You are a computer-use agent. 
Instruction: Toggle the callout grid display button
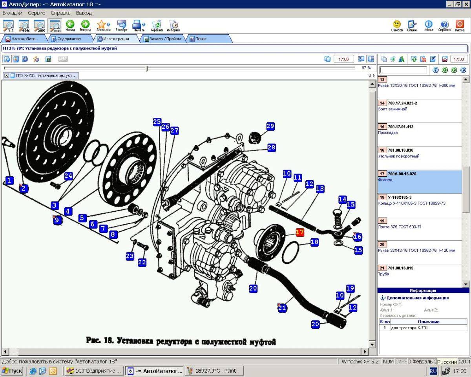(x=16, y=59)
